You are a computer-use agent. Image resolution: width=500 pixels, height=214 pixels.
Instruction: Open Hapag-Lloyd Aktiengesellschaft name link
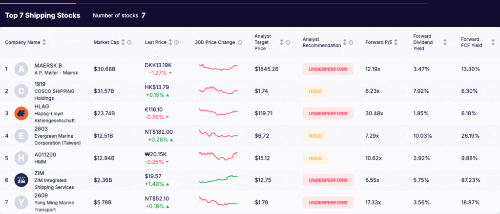[x=55, y=113]
